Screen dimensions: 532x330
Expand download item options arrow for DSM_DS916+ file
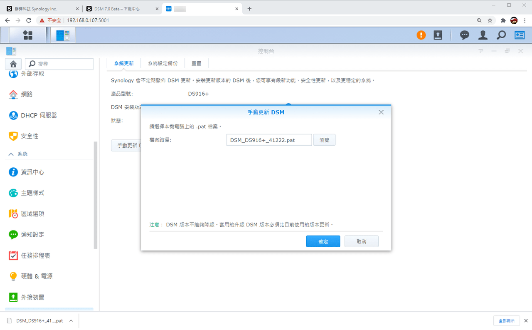71,321
